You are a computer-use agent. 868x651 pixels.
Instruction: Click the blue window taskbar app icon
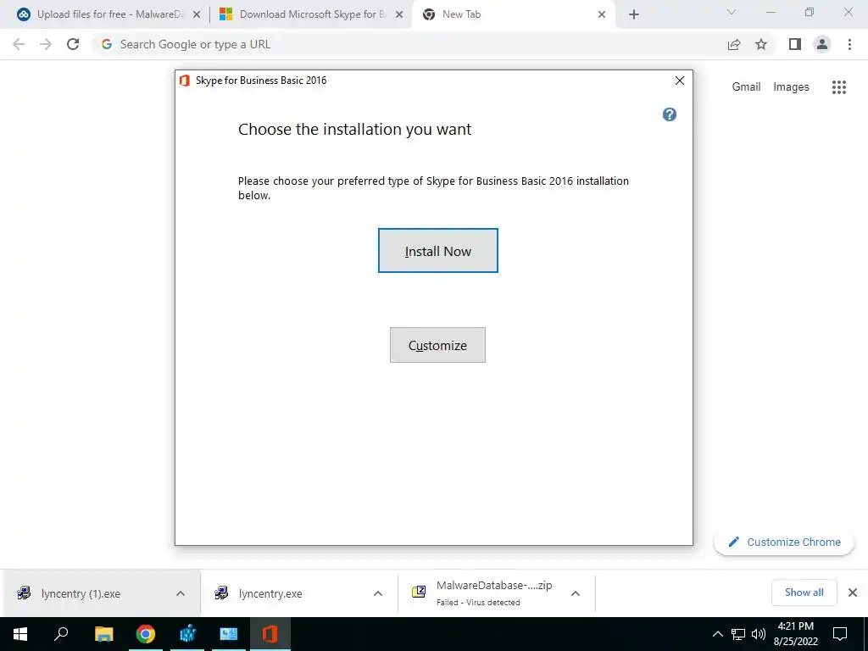click(x=229, y=634)
